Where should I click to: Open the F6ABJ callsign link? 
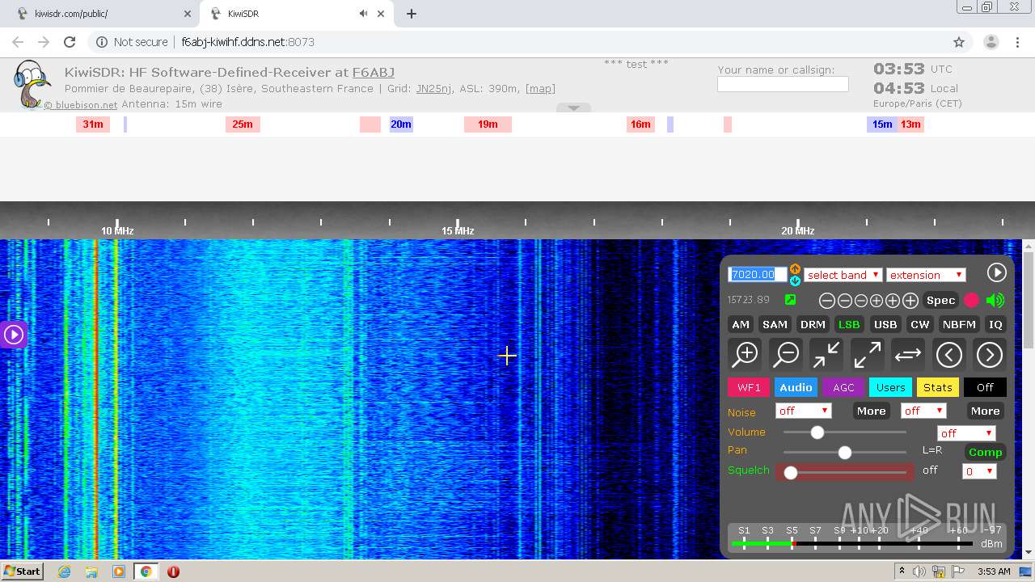374,73
